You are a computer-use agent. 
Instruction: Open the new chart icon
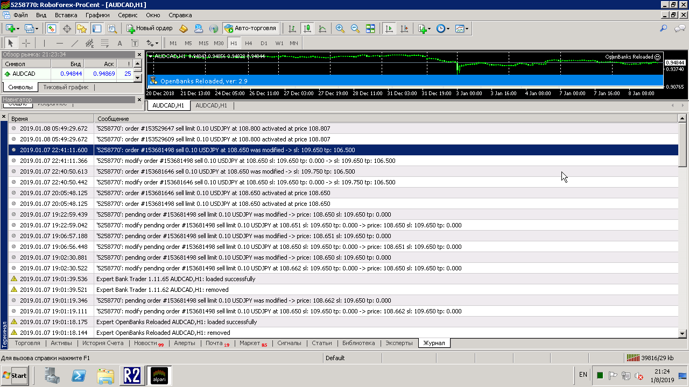point(12,28)
